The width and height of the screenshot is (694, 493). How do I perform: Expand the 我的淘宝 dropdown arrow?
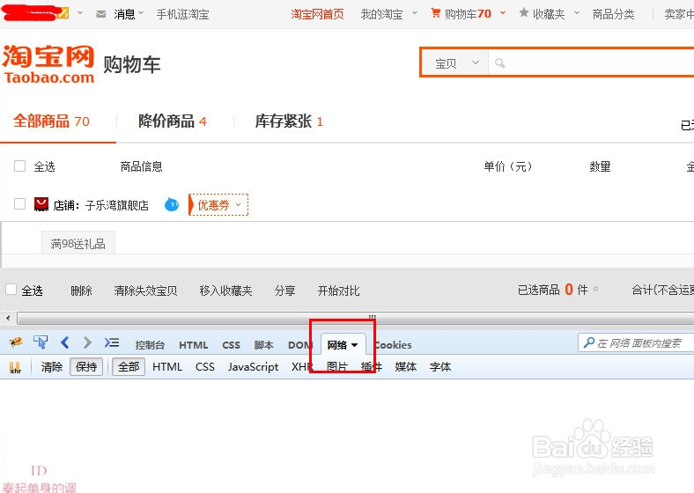(x=415, y=13)
